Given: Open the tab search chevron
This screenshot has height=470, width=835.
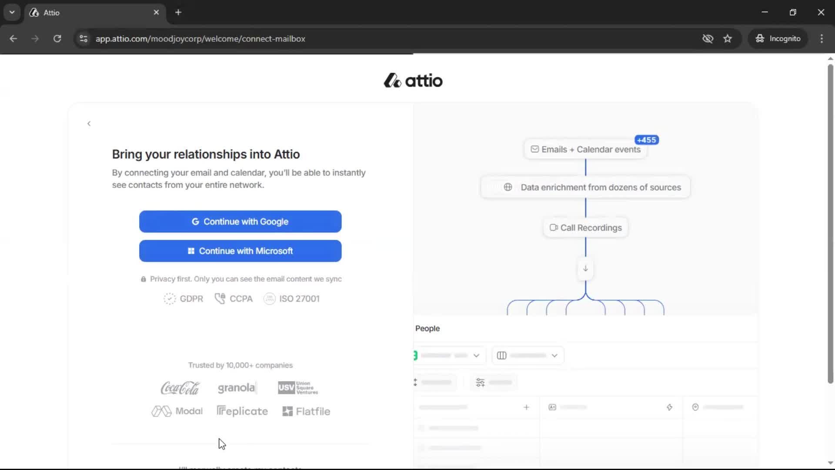Looking at the screenshot, I should point(12,12).
